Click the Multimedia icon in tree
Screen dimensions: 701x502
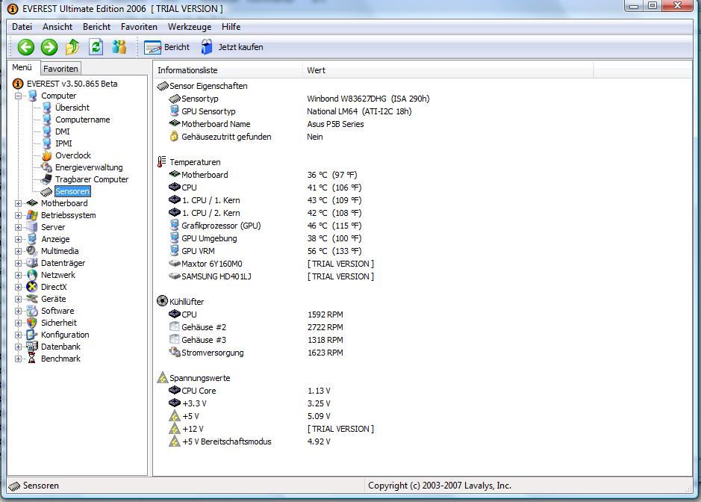[x=32, y=251]
